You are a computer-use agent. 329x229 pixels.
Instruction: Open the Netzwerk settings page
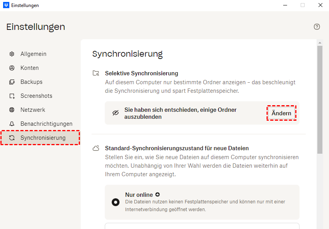33,110
